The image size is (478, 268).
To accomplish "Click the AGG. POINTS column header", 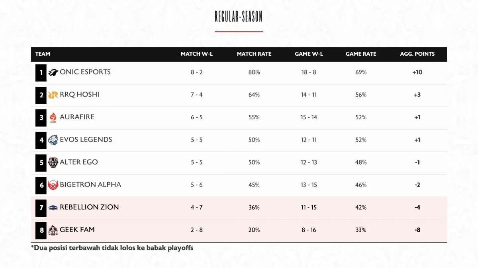I will (x=417, y=54).
